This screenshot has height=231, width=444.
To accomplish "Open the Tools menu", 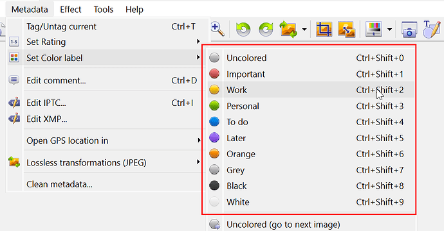I will coord(104,10).
